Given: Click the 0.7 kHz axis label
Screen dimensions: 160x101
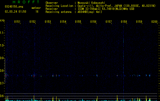Looking at the screenshot, I should pyautogui.click(x=2, y=83).
